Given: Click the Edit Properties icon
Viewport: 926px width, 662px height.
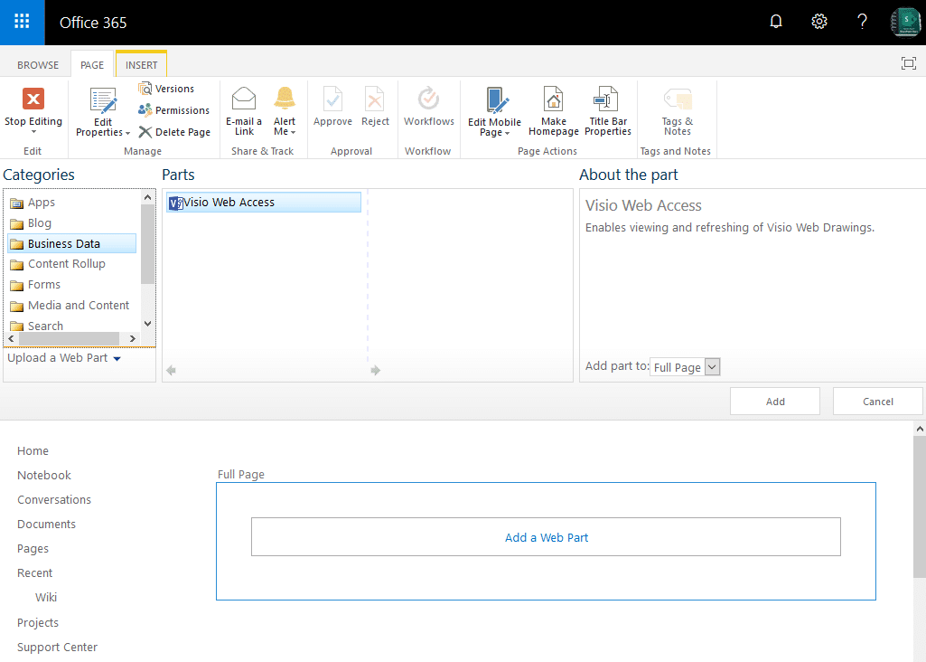Looking at the screenshot, I should (x=103, y=100).
